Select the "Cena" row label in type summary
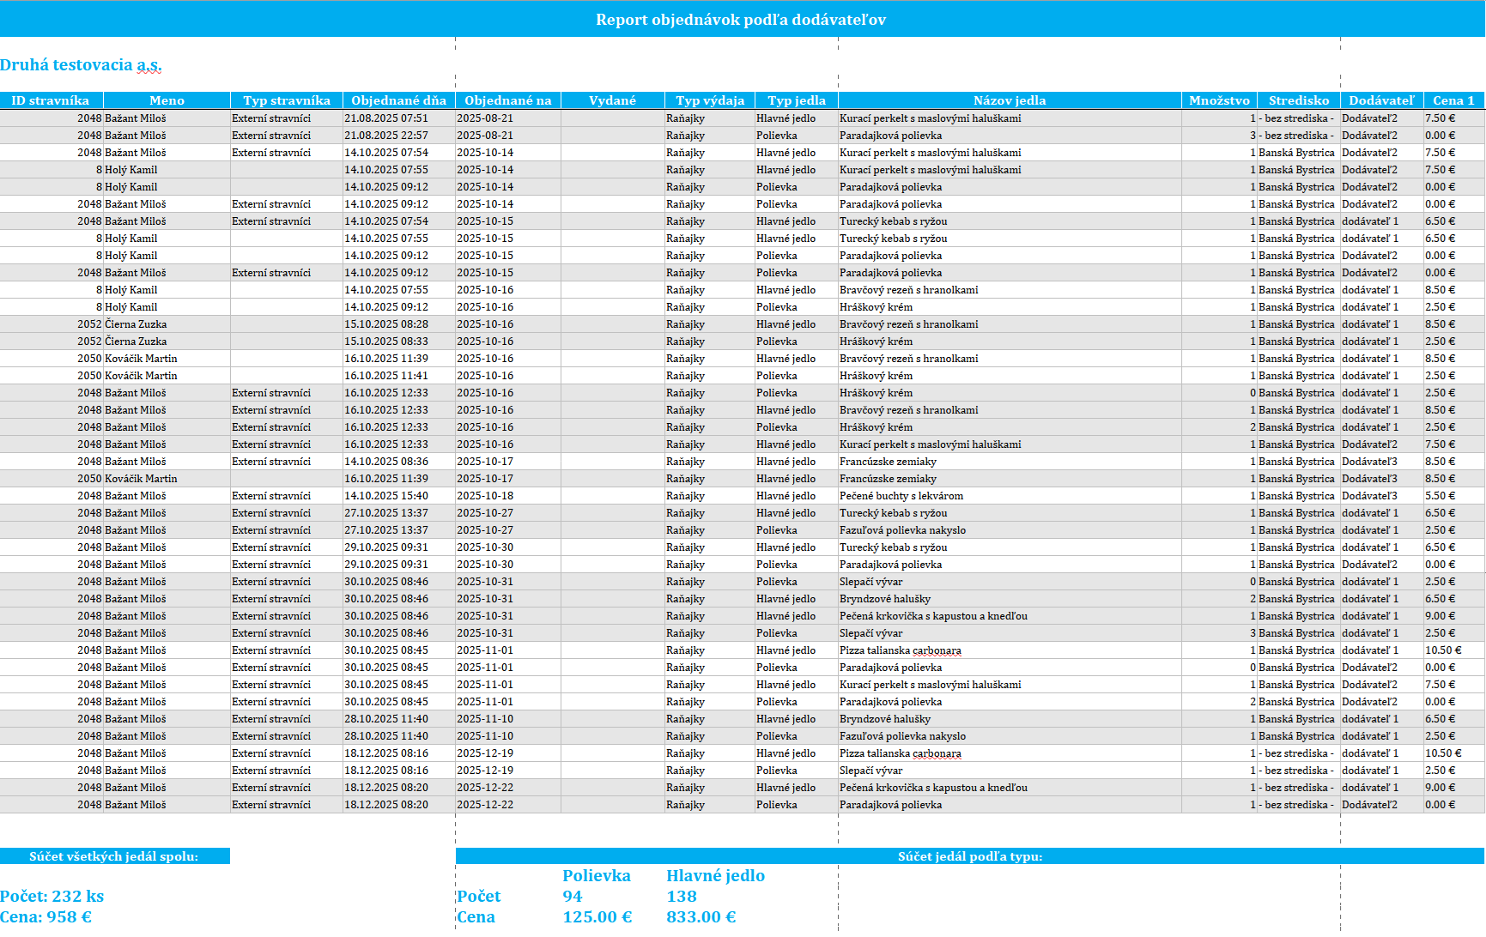This screenshot has width=1486, height=937. point(476,917)
